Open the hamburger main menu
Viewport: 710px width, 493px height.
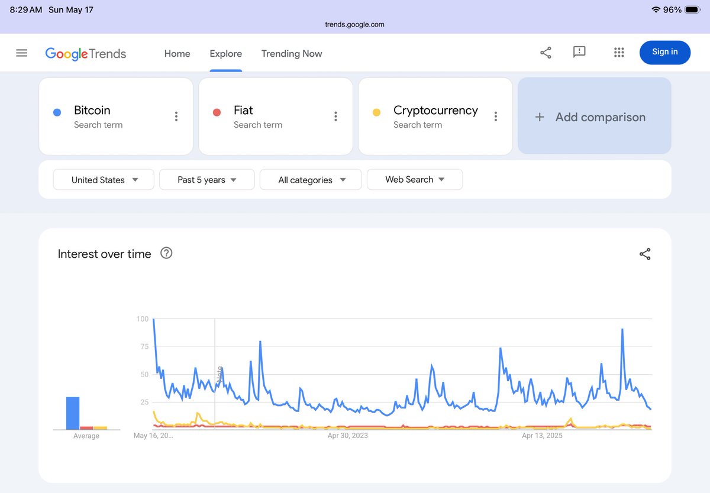(22, 53)
